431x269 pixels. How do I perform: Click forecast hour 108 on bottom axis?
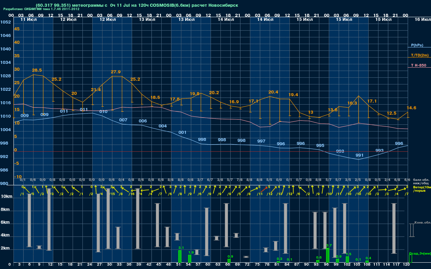367,265
